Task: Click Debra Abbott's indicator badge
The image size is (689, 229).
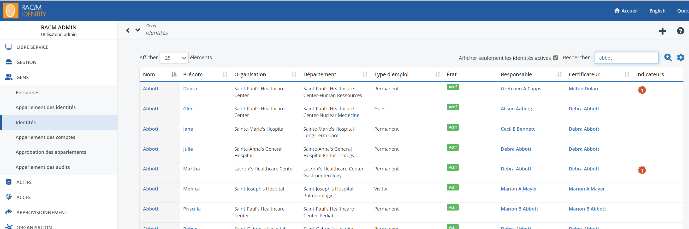Action: tap(642, 90)
